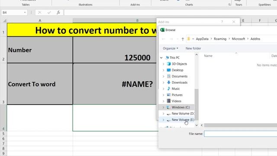Select Windows (C:) drive
This screenshot has width=277, height=156.
click(180, 107)
